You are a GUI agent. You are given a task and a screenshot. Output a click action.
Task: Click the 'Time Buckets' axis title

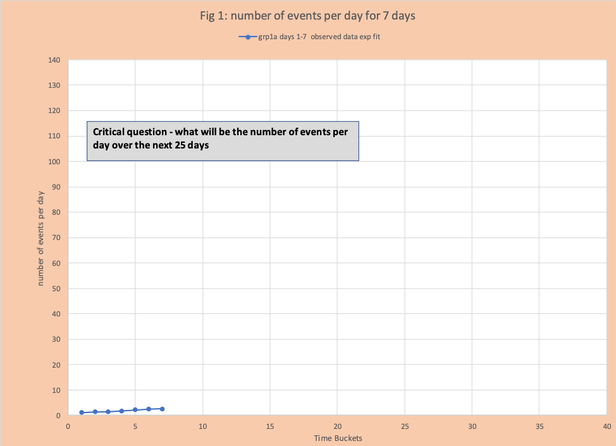point(338,438)
